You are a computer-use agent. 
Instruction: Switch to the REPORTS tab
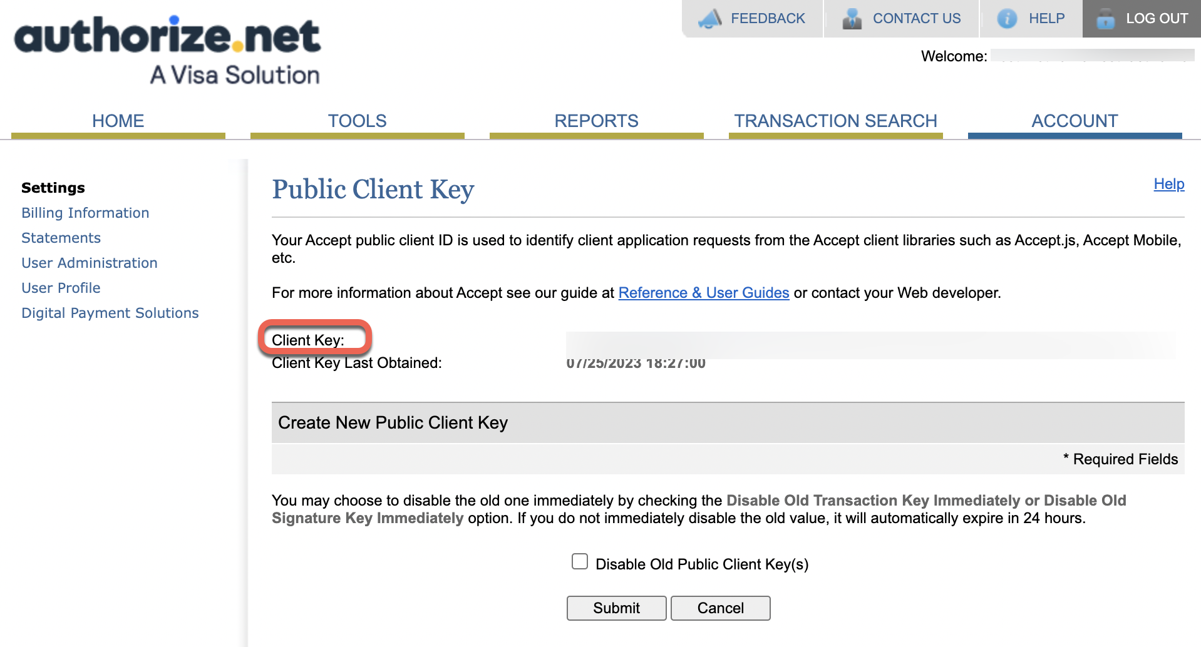tap(595, 121)
